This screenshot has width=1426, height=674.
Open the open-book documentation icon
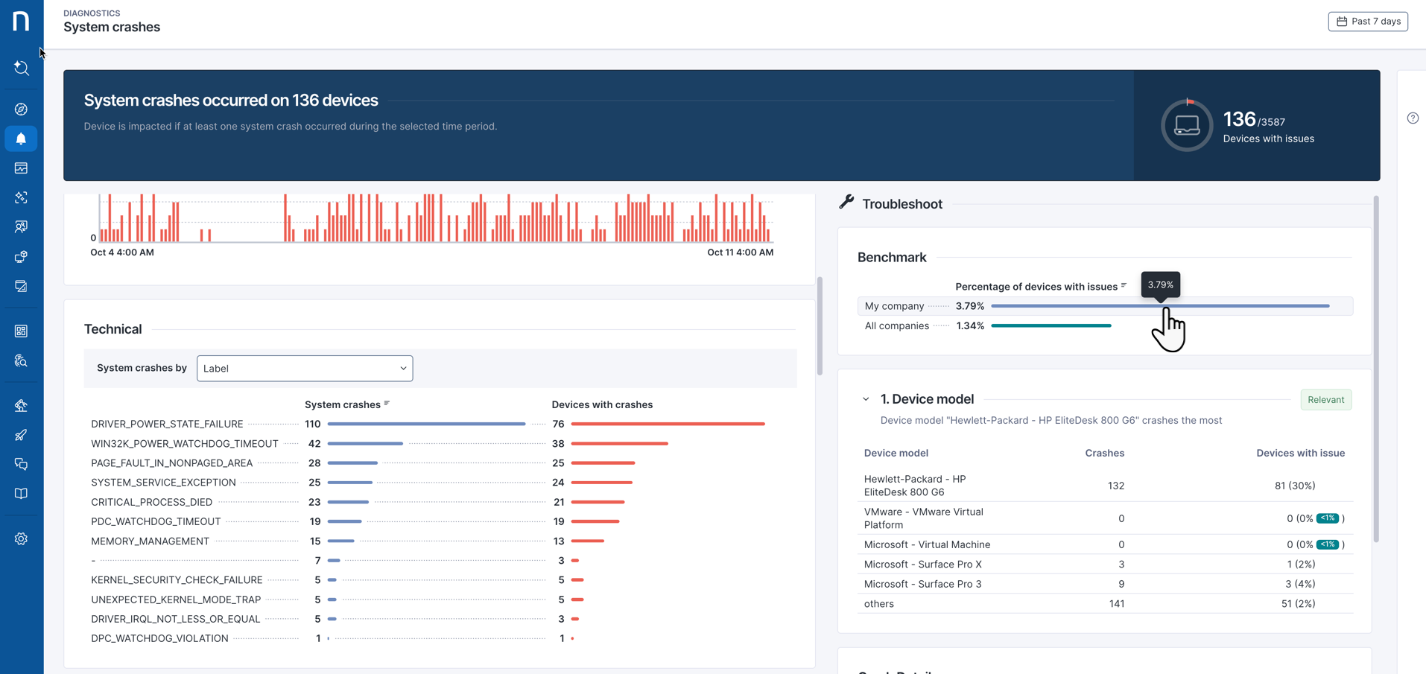tap(21, 494)
